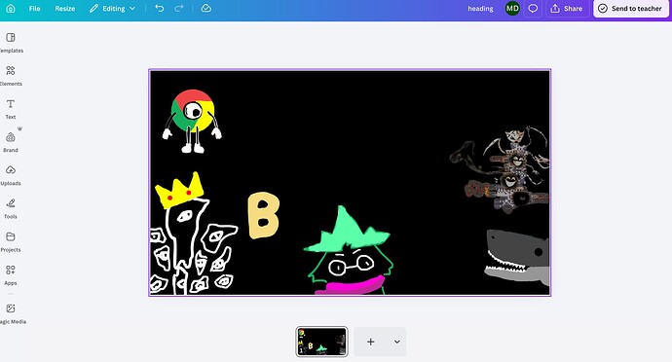Open the Brand panel
Screen dimensions: 672x362
pos(11,142)
